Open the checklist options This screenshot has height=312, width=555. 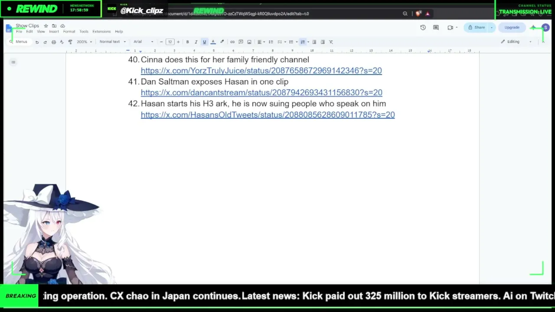coord(281,42)
